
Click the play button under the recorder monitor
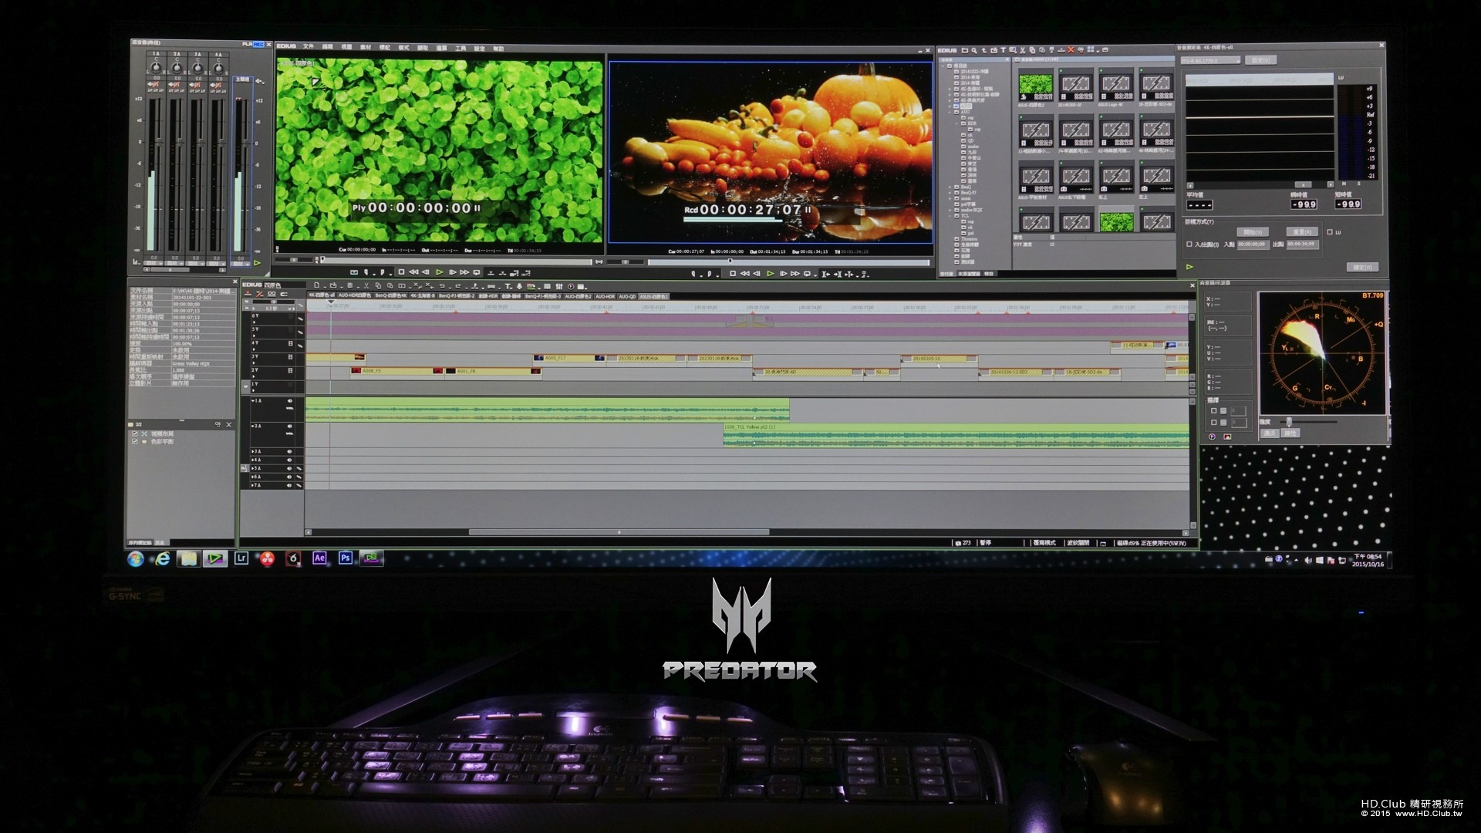pyautogui.click(x=771, y=274)
